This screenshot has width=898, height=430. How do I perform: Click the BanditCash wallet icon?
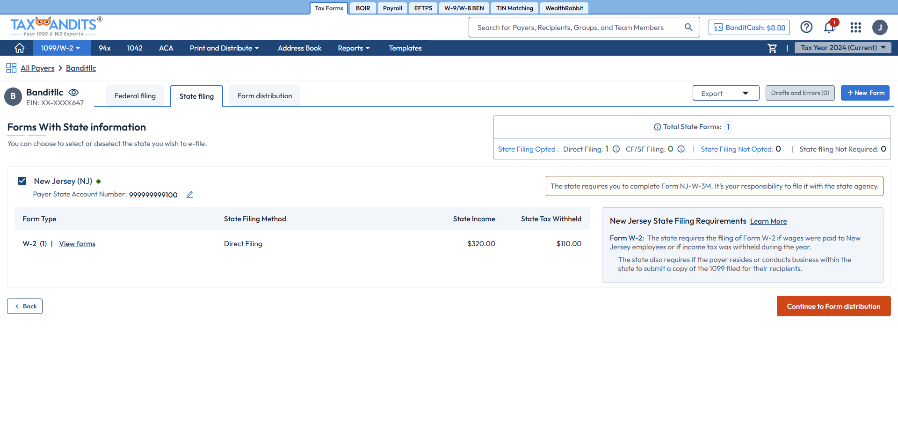pos(718,28)
